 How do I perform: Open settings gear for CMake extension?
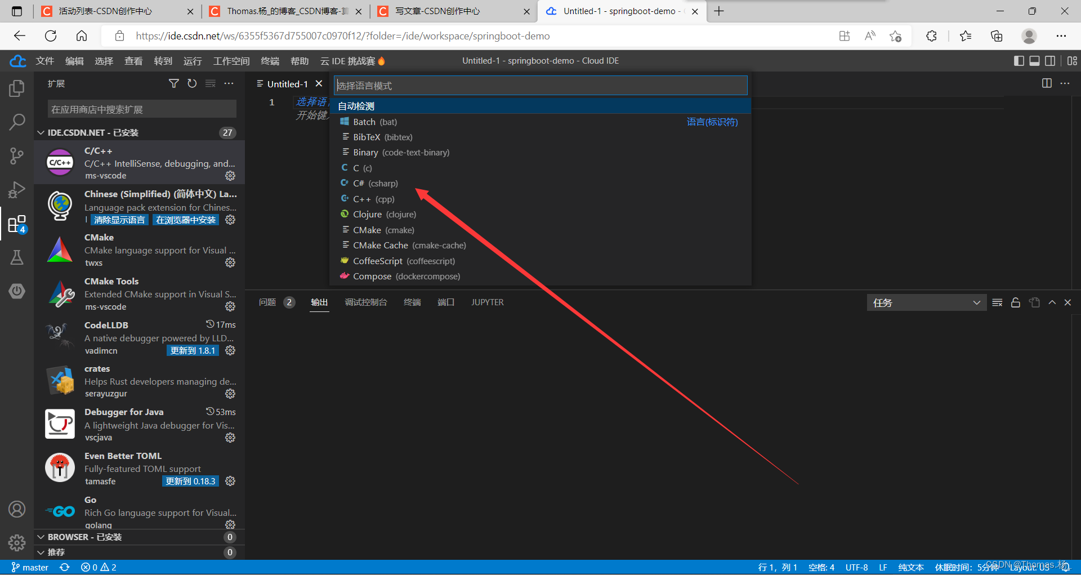[x=230, y=262]
